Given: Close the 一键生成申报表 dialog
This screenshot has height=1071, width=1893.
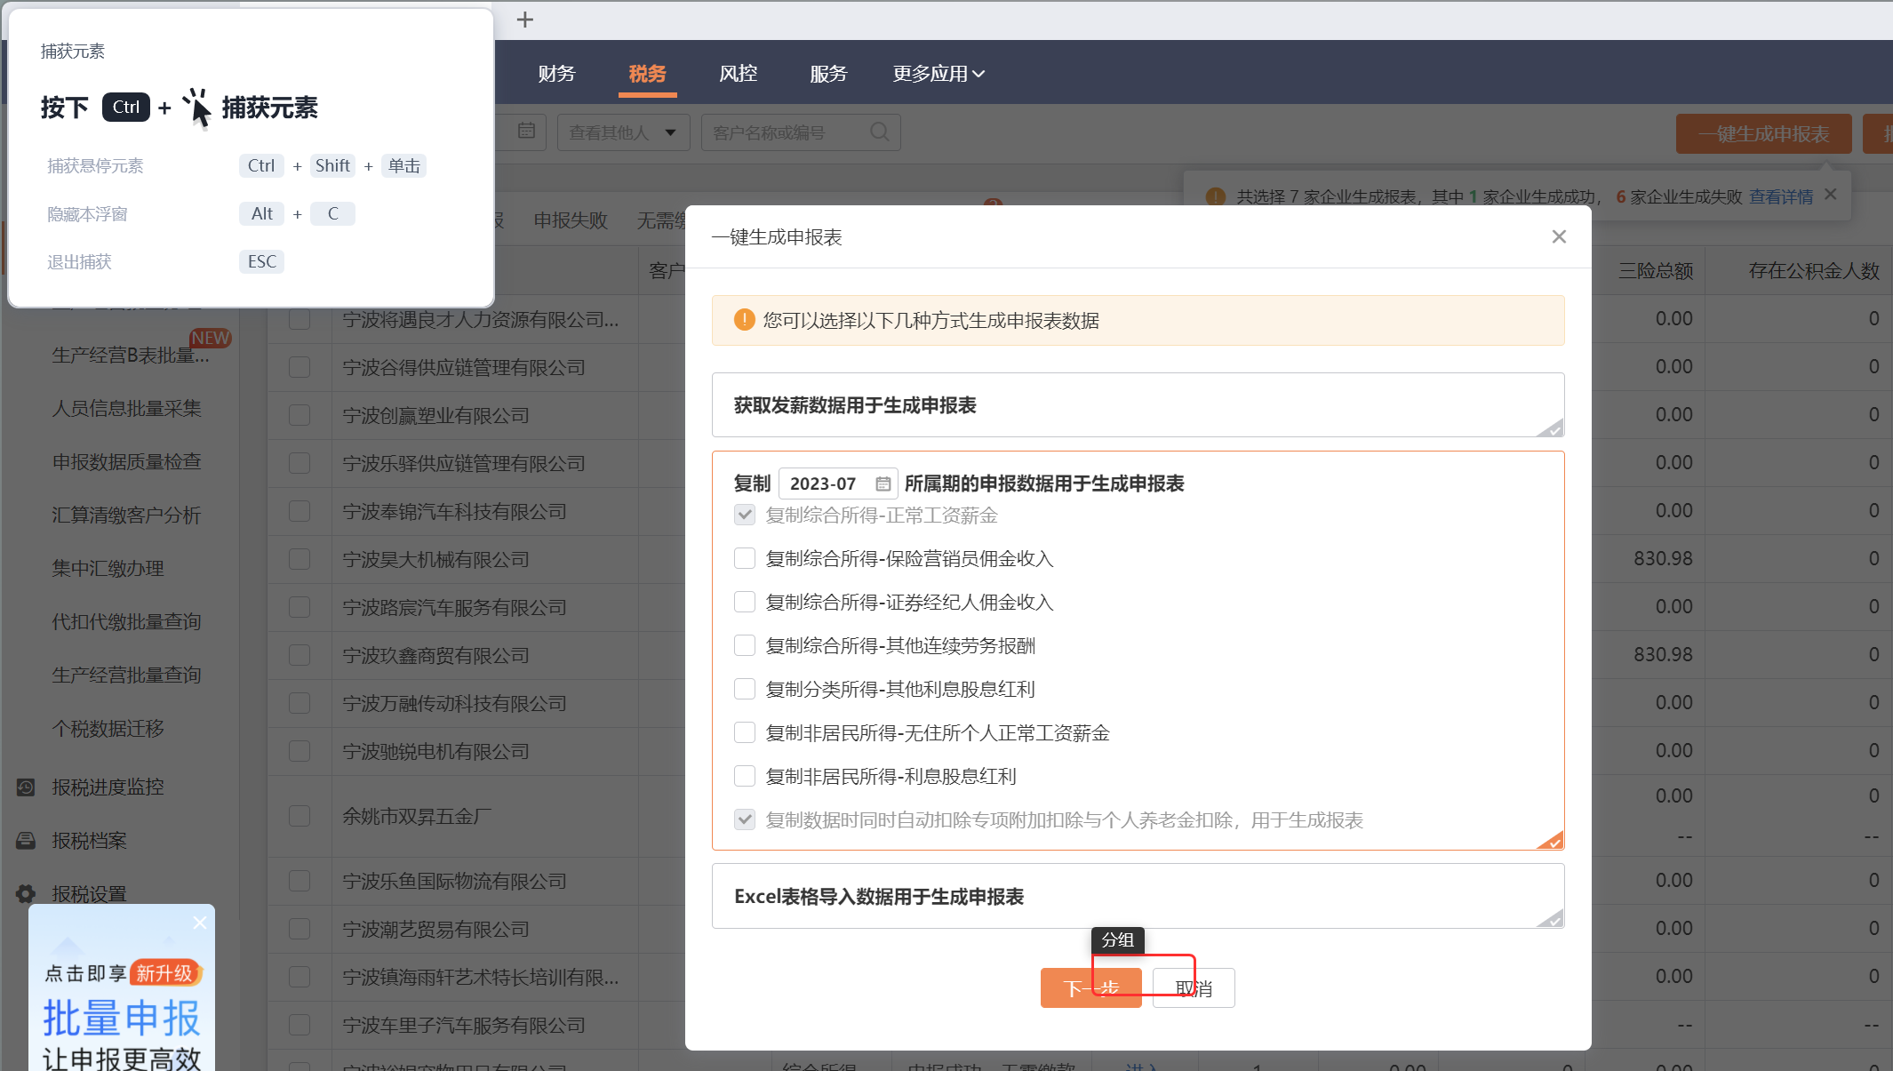Looking at the screenshot, I should 1559,236.
